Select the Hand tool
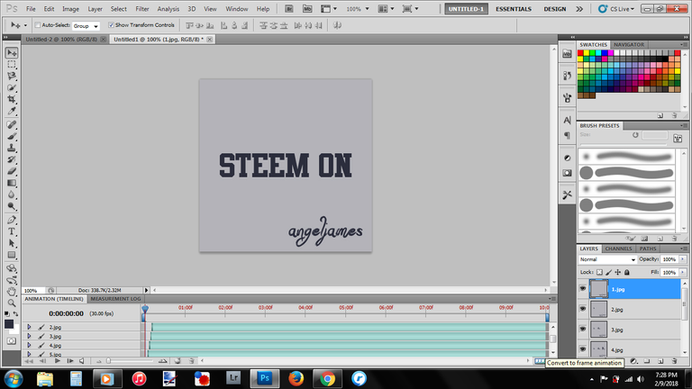 coord(12,291)
